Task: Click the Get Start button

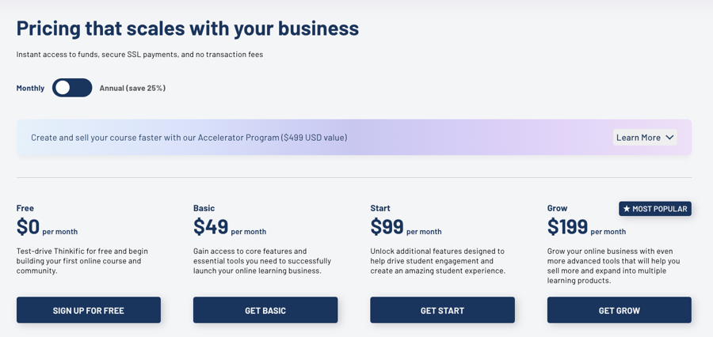Action: click(x=442, y=310)
